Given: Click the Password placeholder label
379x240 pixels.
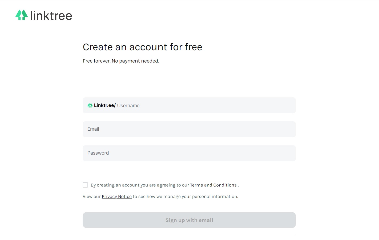Looking at the screenshot, I should pos(98,153).
